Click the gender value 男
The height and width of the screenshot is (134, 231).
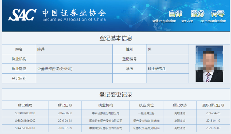150,49
